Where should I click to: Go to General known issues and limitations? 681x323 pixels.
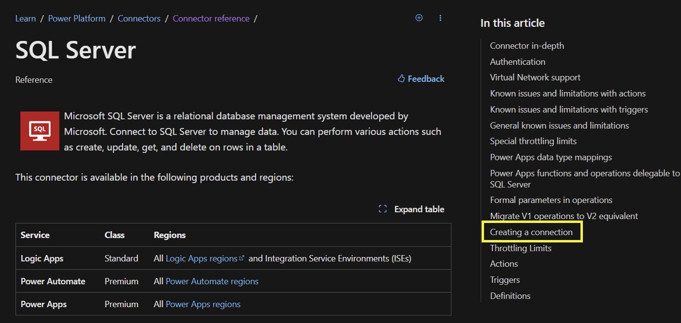[559, 126]
